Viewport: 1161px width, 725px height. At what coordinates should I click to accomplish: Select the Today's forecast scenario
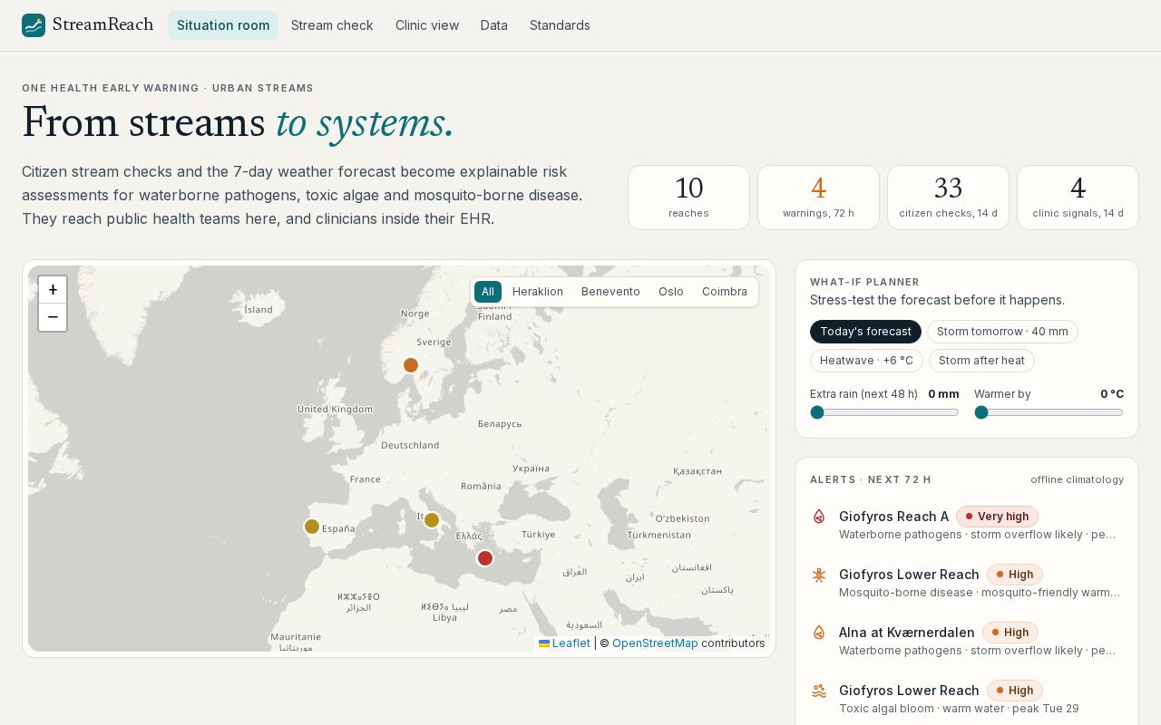865,332
